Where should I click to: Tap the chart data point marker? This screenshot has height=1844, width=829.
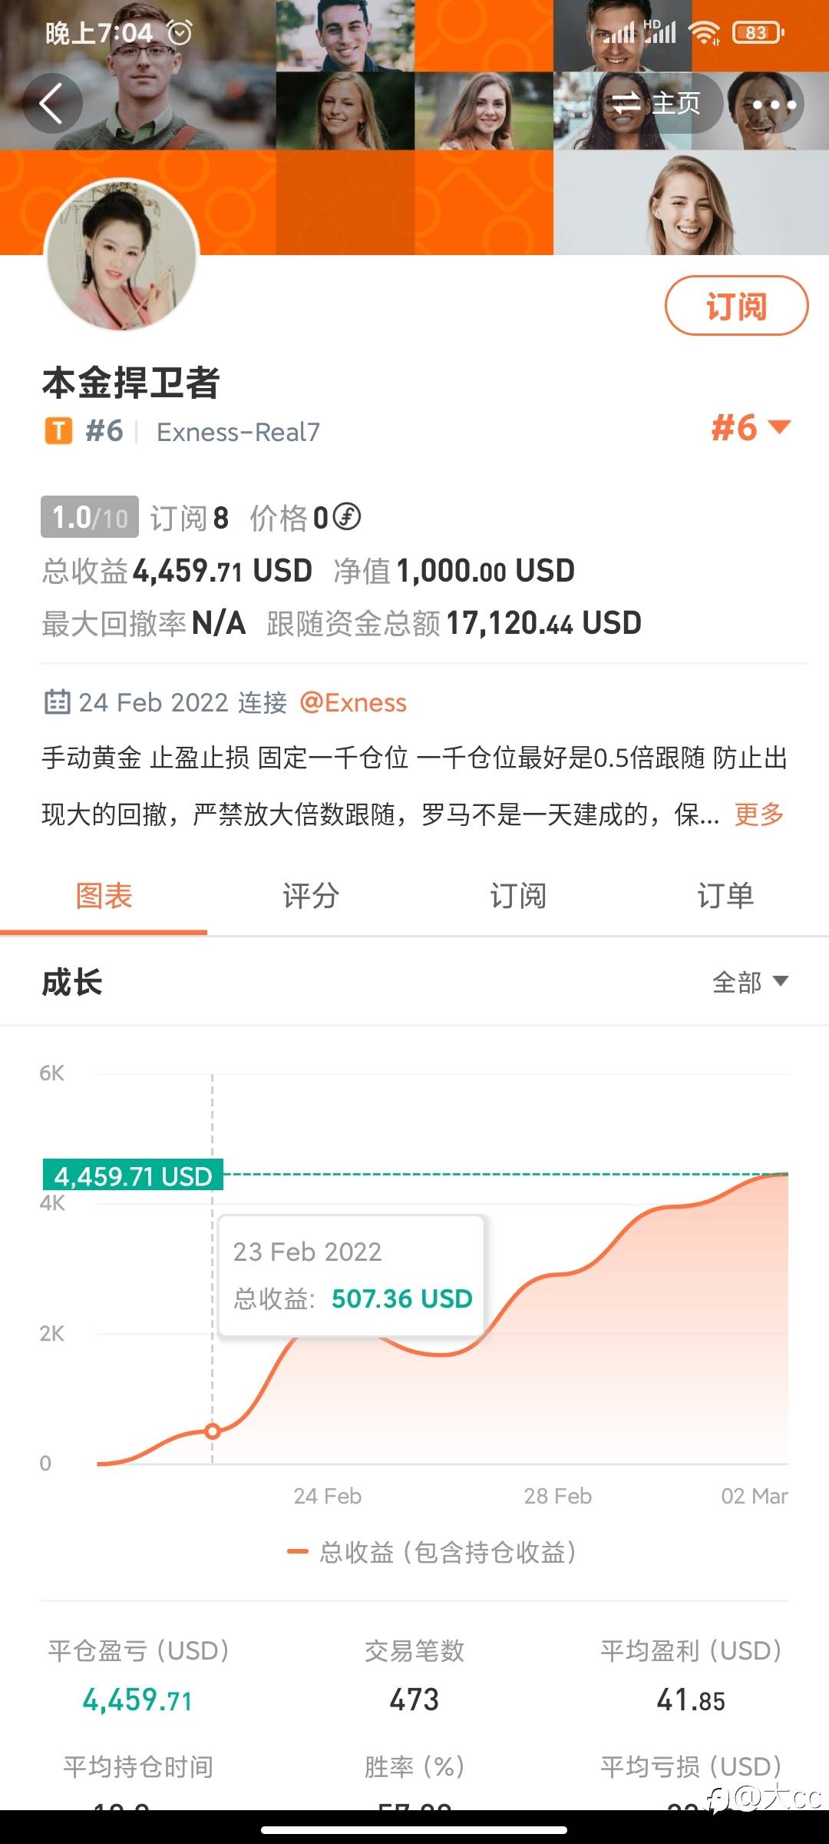[x=213, y=1431]
